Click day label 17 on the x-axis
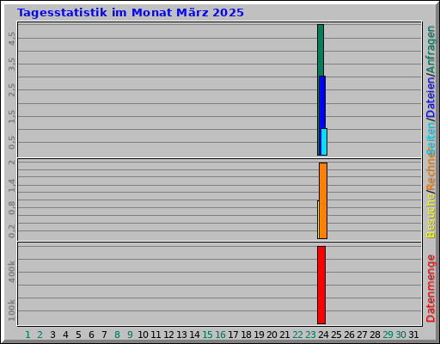This screenshot has width=440, height=344. click(x=233, y=335)
